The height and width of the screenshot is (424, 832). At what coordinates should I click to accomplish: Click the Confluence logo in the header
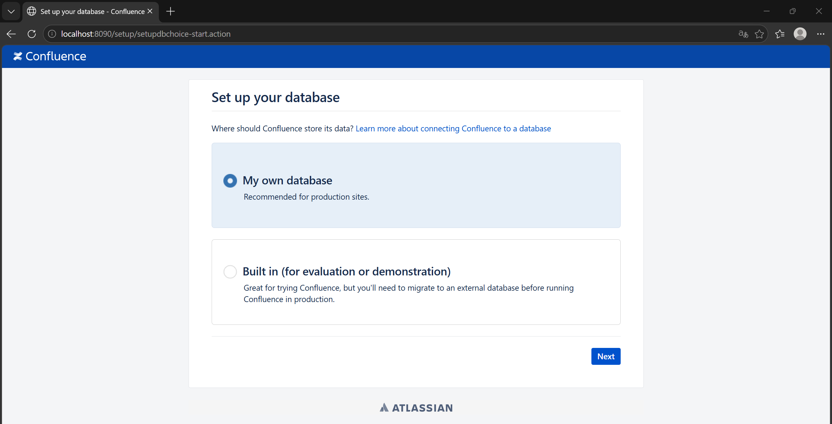(x=49, y=56)
